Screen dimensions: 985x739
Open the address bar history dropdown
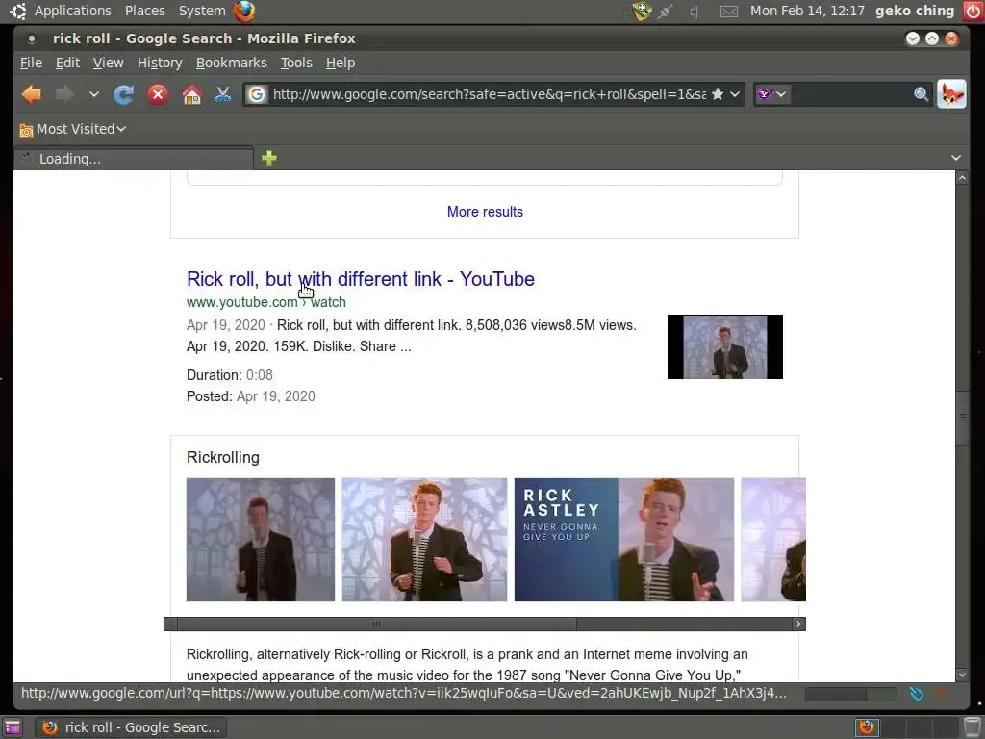click(734, 95)
